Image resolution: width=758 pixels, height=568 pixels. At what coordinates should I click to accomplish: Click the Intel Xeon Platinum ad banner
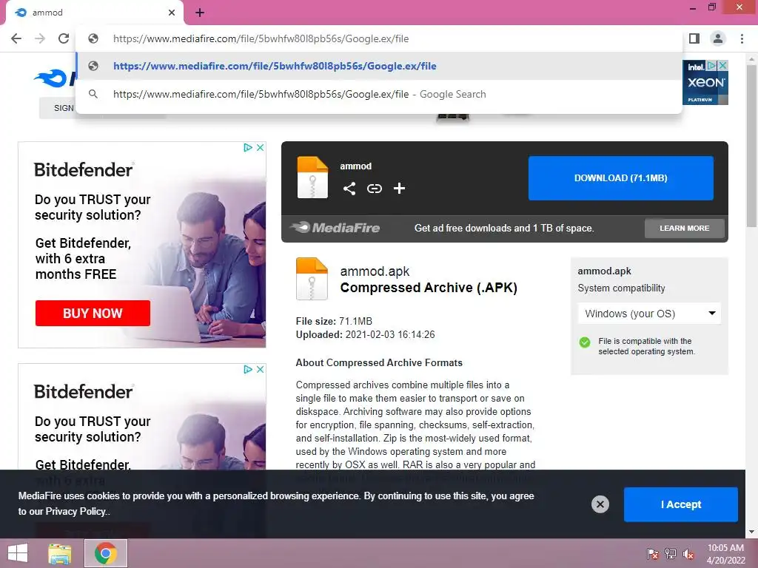coord(705,83)
